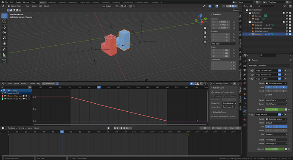Click the viewport zoom magnifier icon

click(205, 28)
